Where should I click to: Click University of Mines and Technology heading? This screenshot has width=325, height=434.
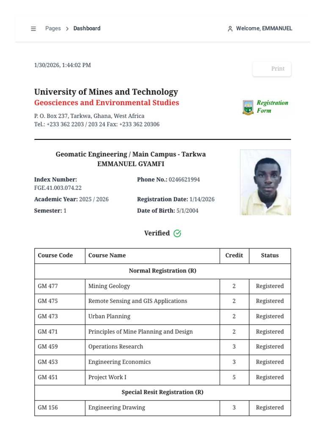[106, 92]
